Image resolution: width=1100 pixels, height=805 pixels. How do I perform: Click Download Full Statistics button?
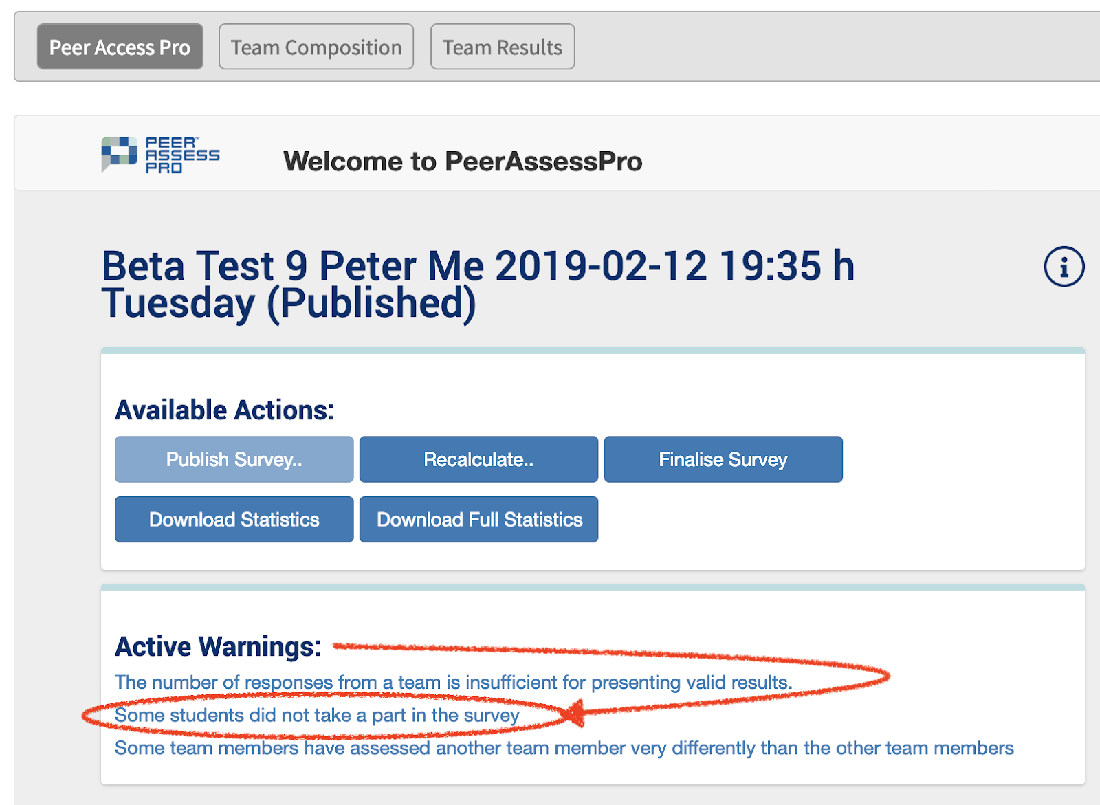(x=478, y=520)
